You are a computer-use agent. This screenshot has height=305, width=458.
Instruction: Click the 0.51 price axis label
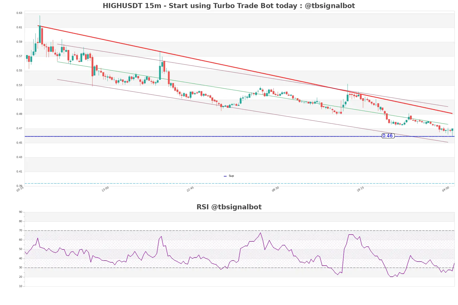[19, 99]
